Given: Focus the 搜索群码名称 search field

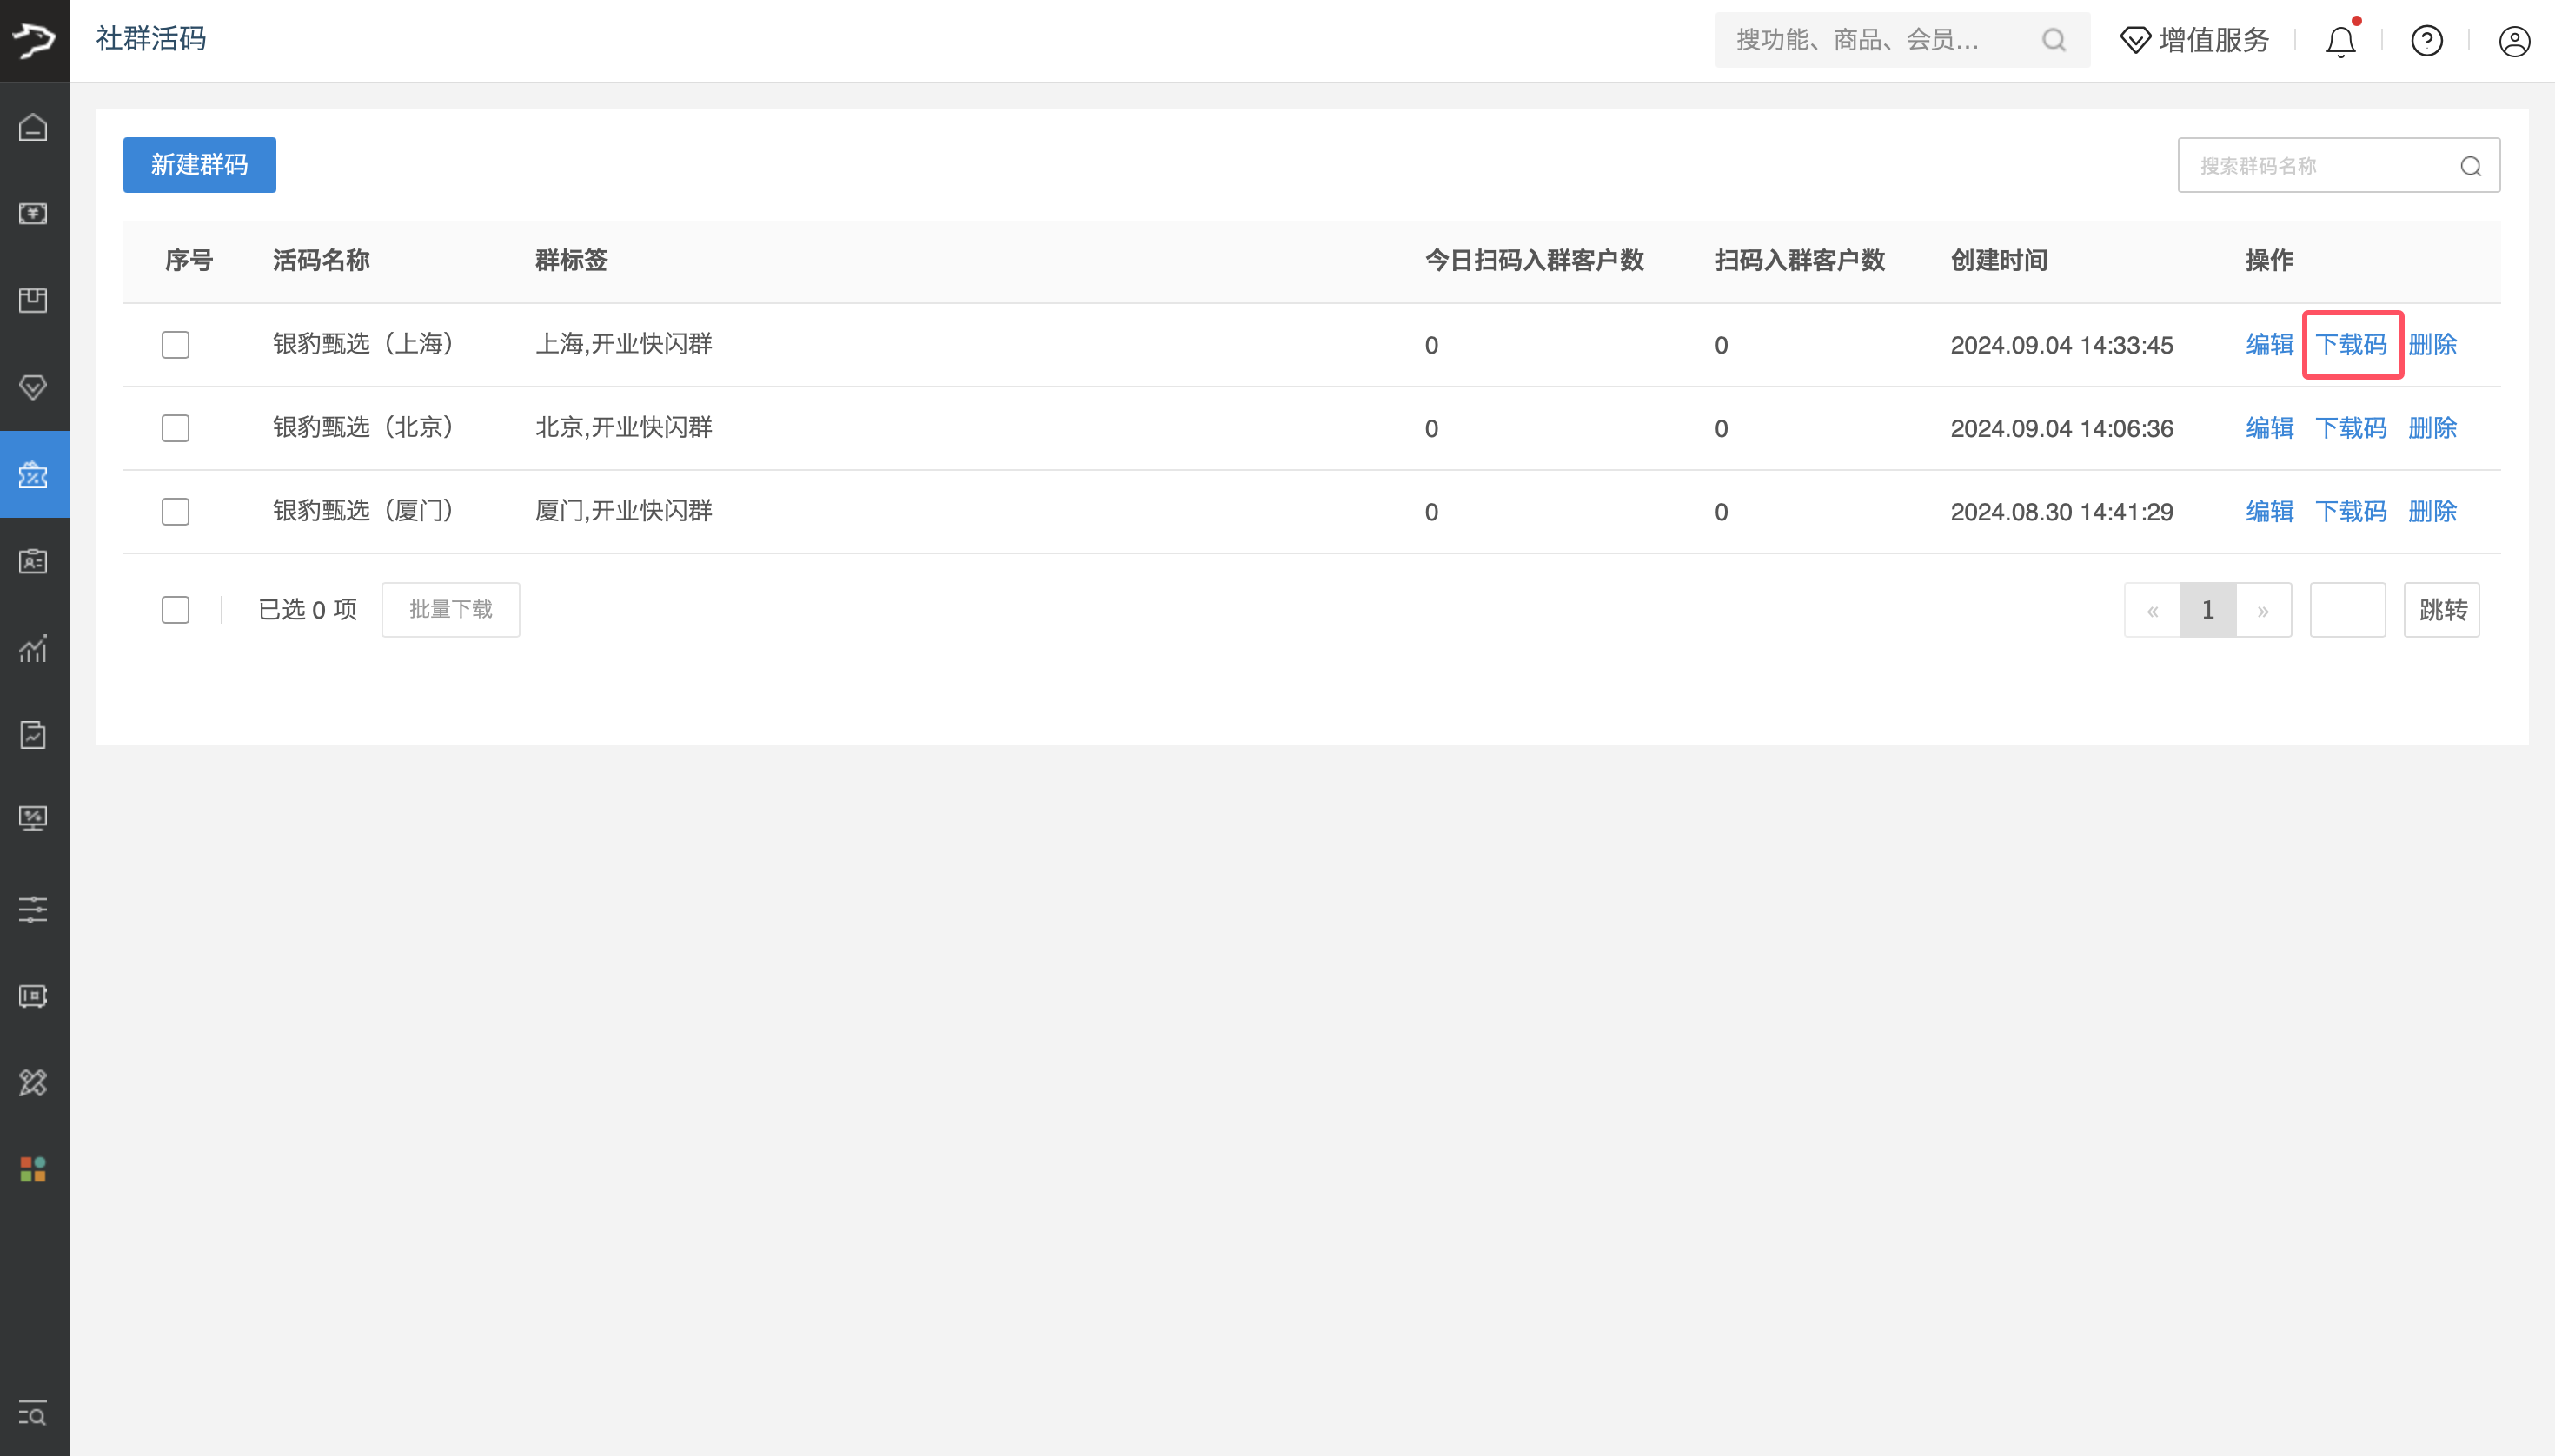Looking at the screenshot, I should (2339, 165).
